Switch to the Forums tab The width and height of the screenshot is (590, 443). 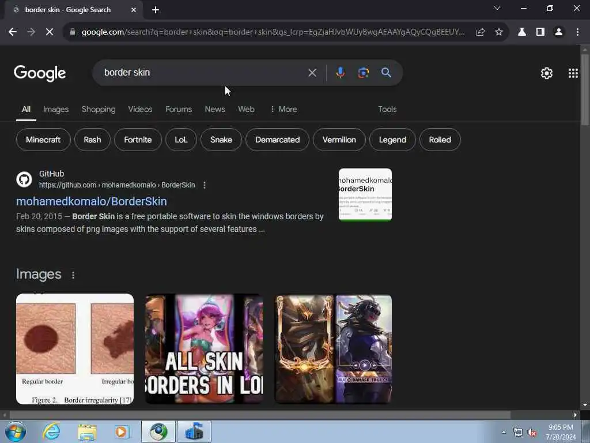click(179, 109)
